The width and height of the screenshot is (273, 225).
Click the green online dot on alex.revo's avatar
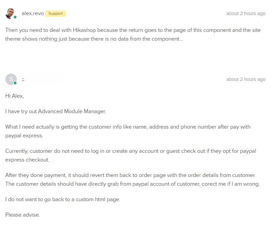point(15,17)
